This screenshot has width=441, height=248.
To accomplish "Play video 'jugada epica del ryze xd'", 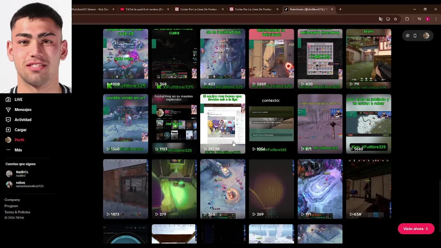I will pyautogui.click(x=125, y=59).
